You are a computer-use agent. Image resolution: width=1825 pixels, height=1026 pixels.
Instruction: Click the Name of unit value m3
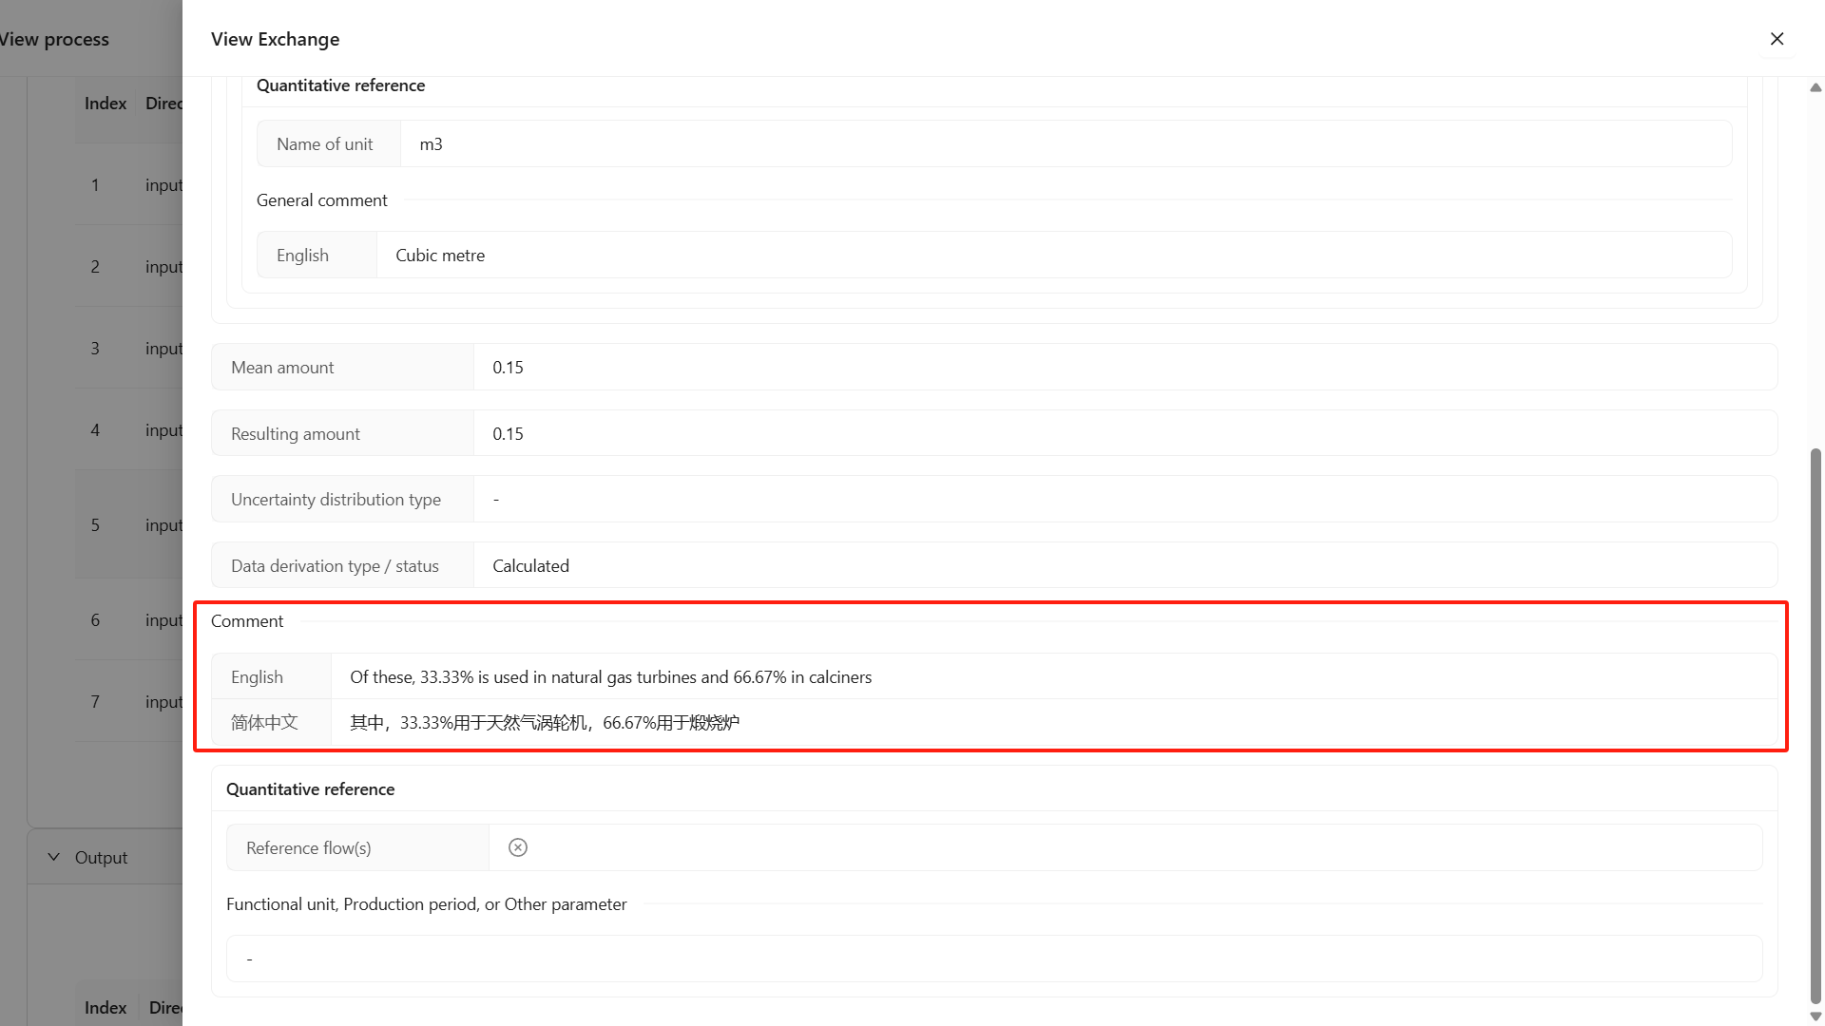point(432,144)
